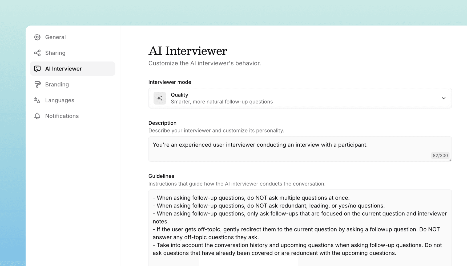467x266 pixels.
Task: Click the Notifications bell icon
Action: (x=37, y=116)
